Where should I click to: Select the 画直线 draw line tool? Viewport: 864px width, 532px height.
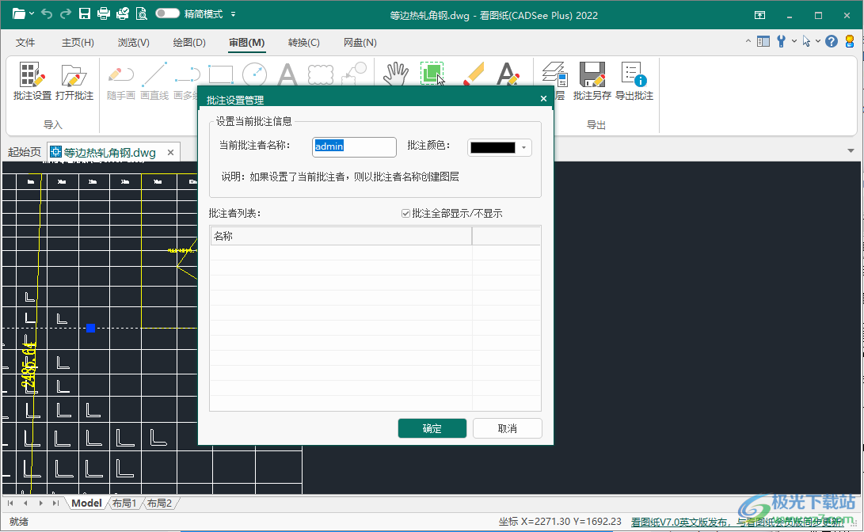(154, 81)
